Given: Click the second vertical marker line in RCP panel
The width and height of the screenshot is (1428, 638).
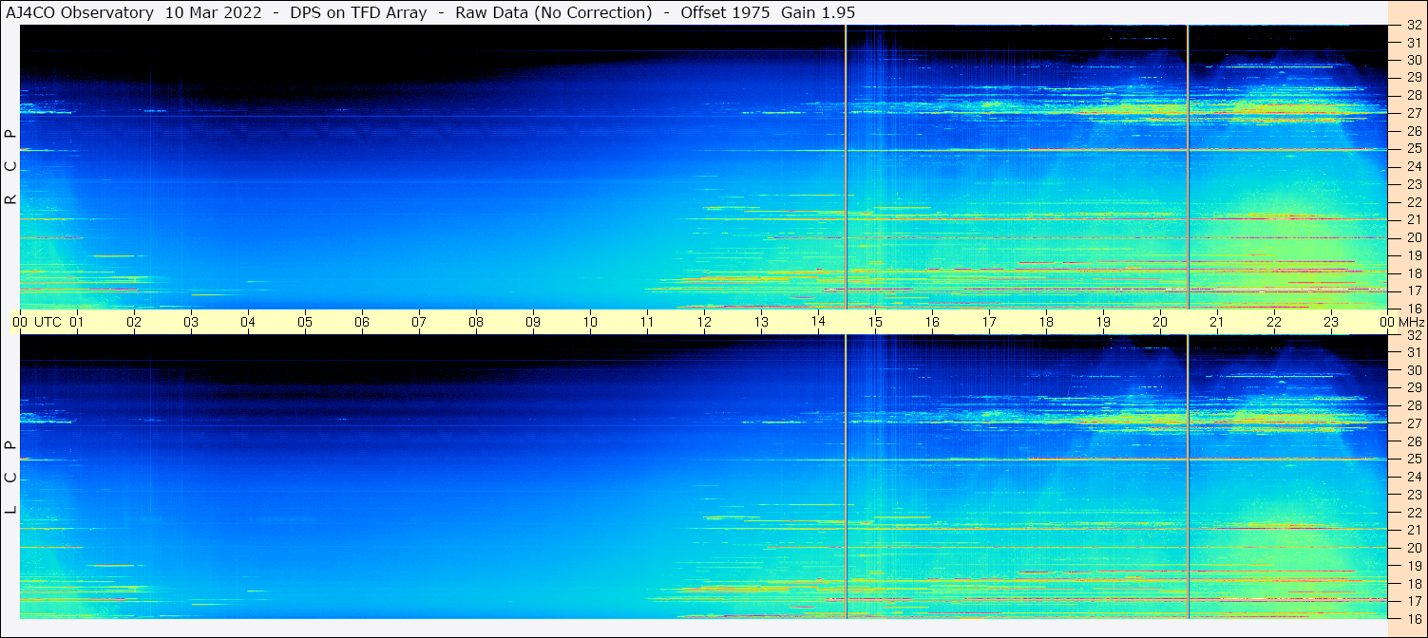Looking at the screenshot, I should point(1188,167).
